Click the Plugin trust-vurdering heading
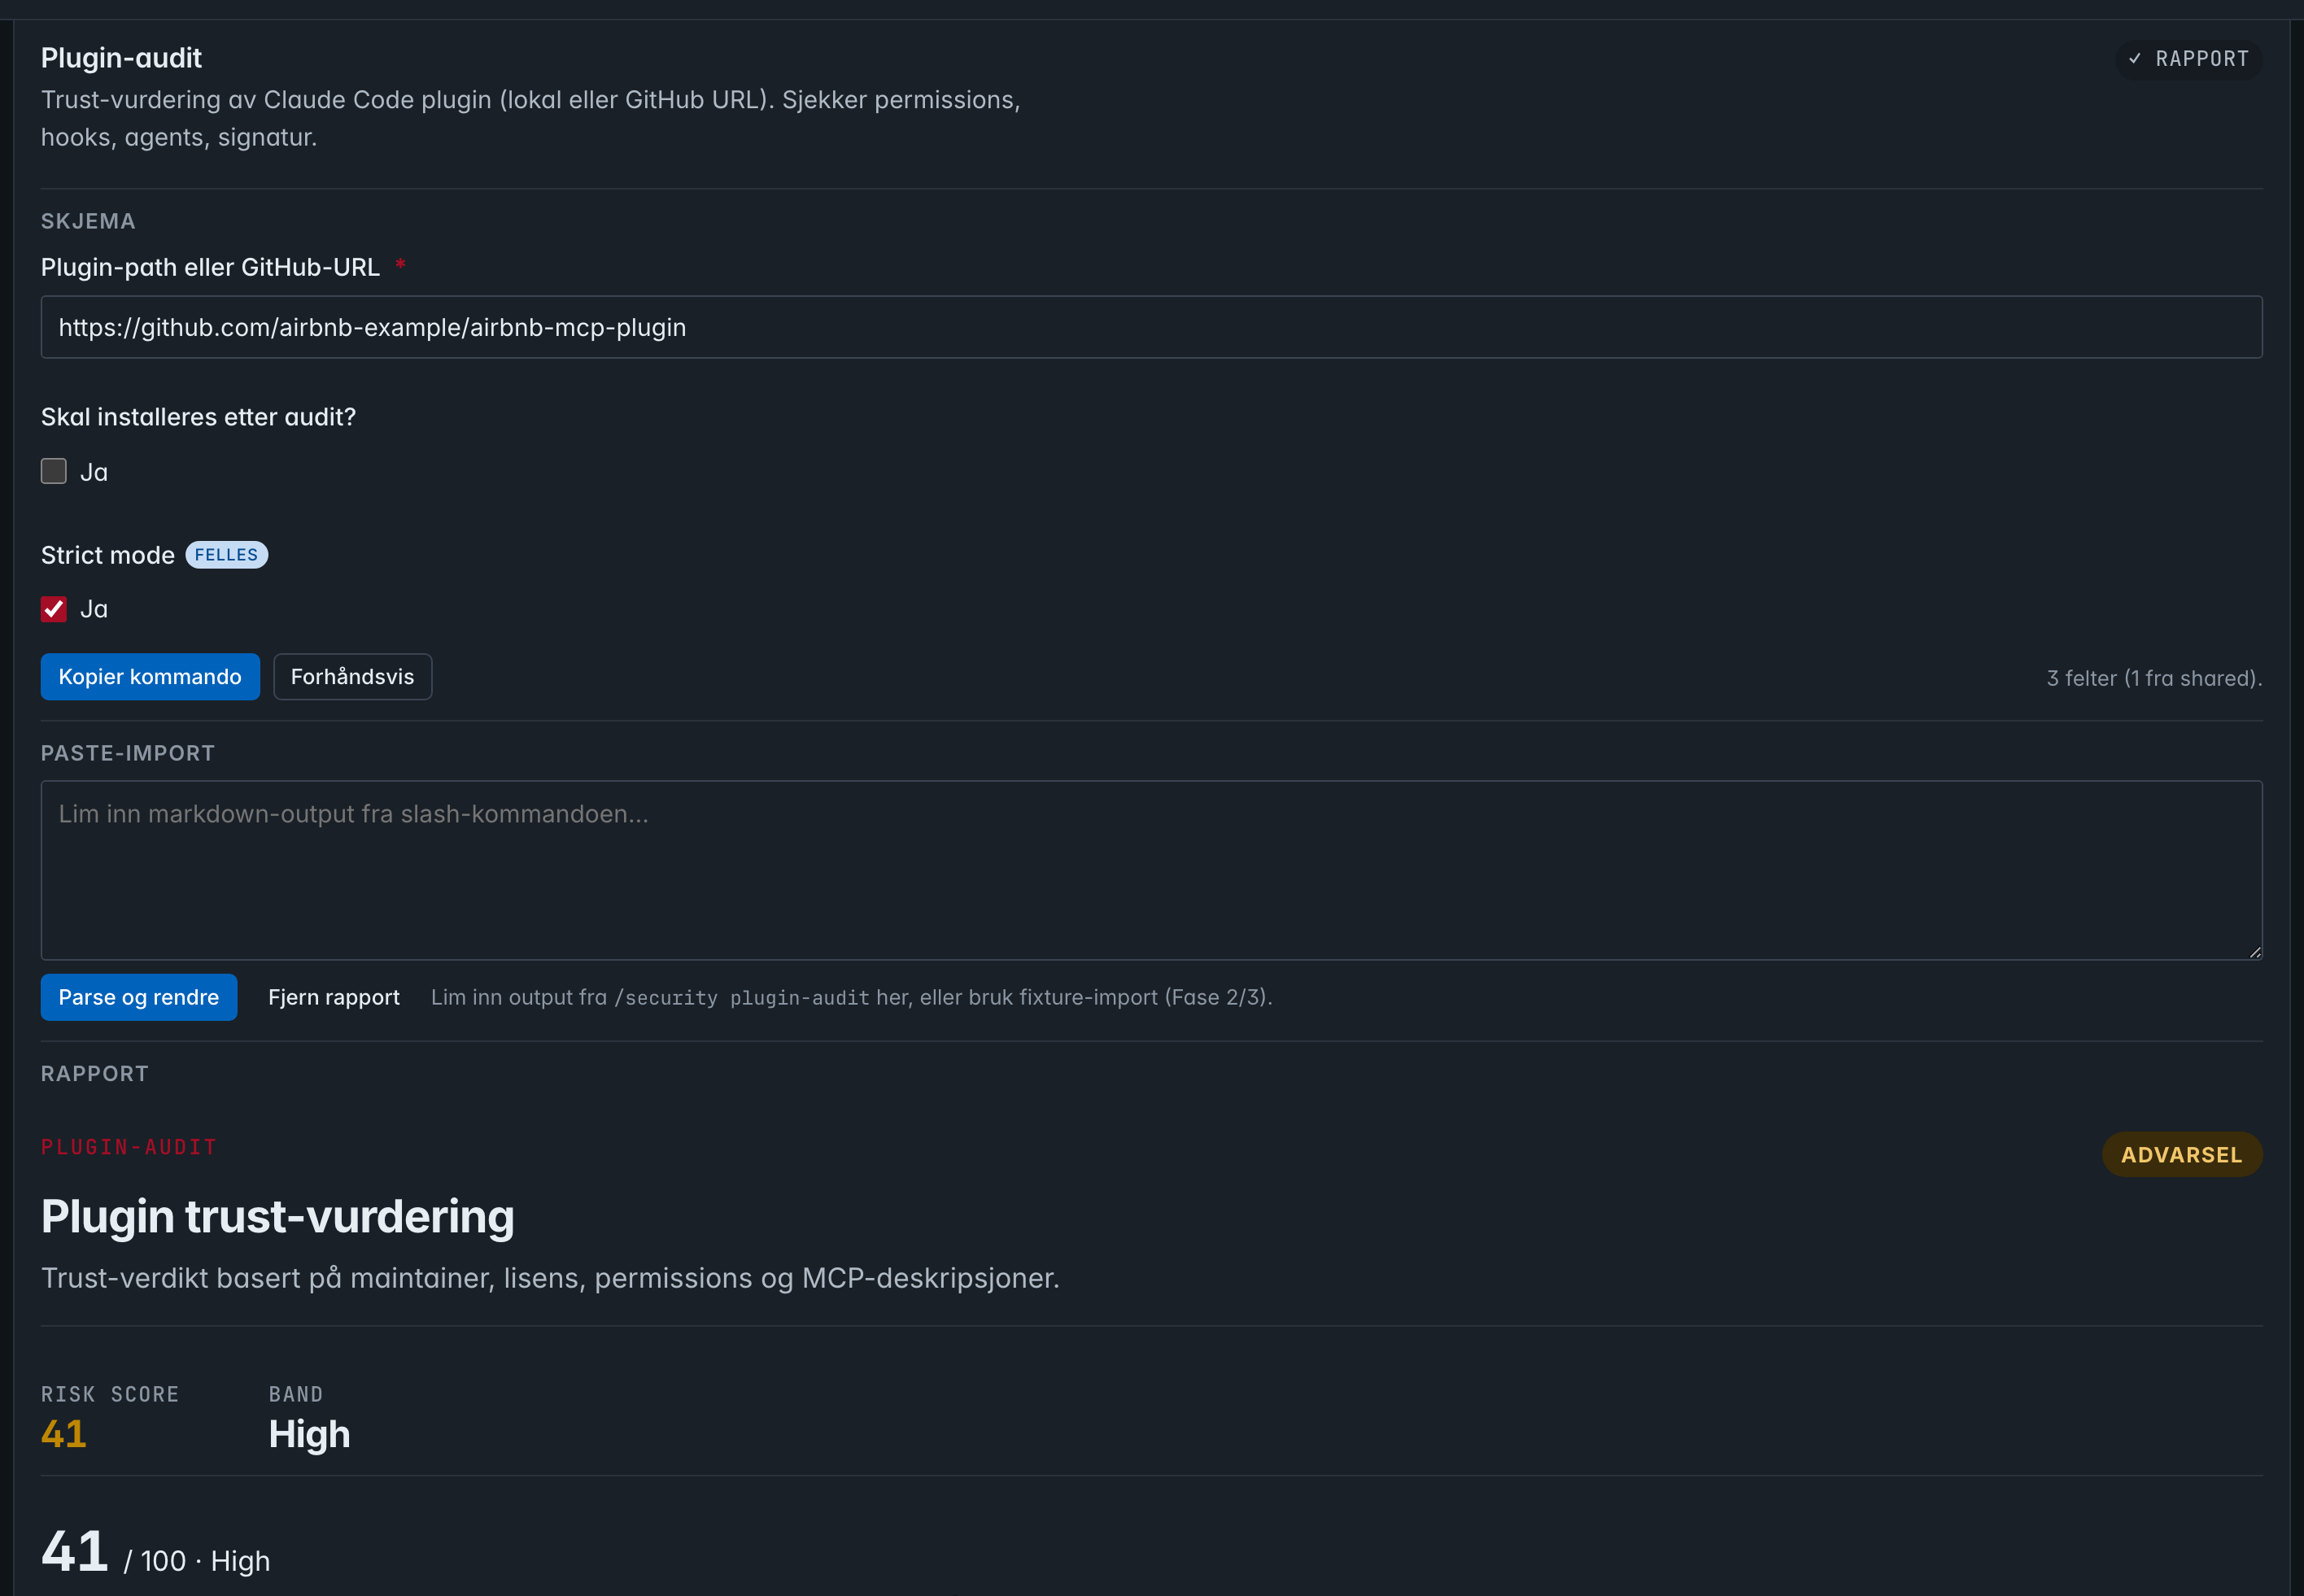2304x1596 pixels. (278, 1217)
